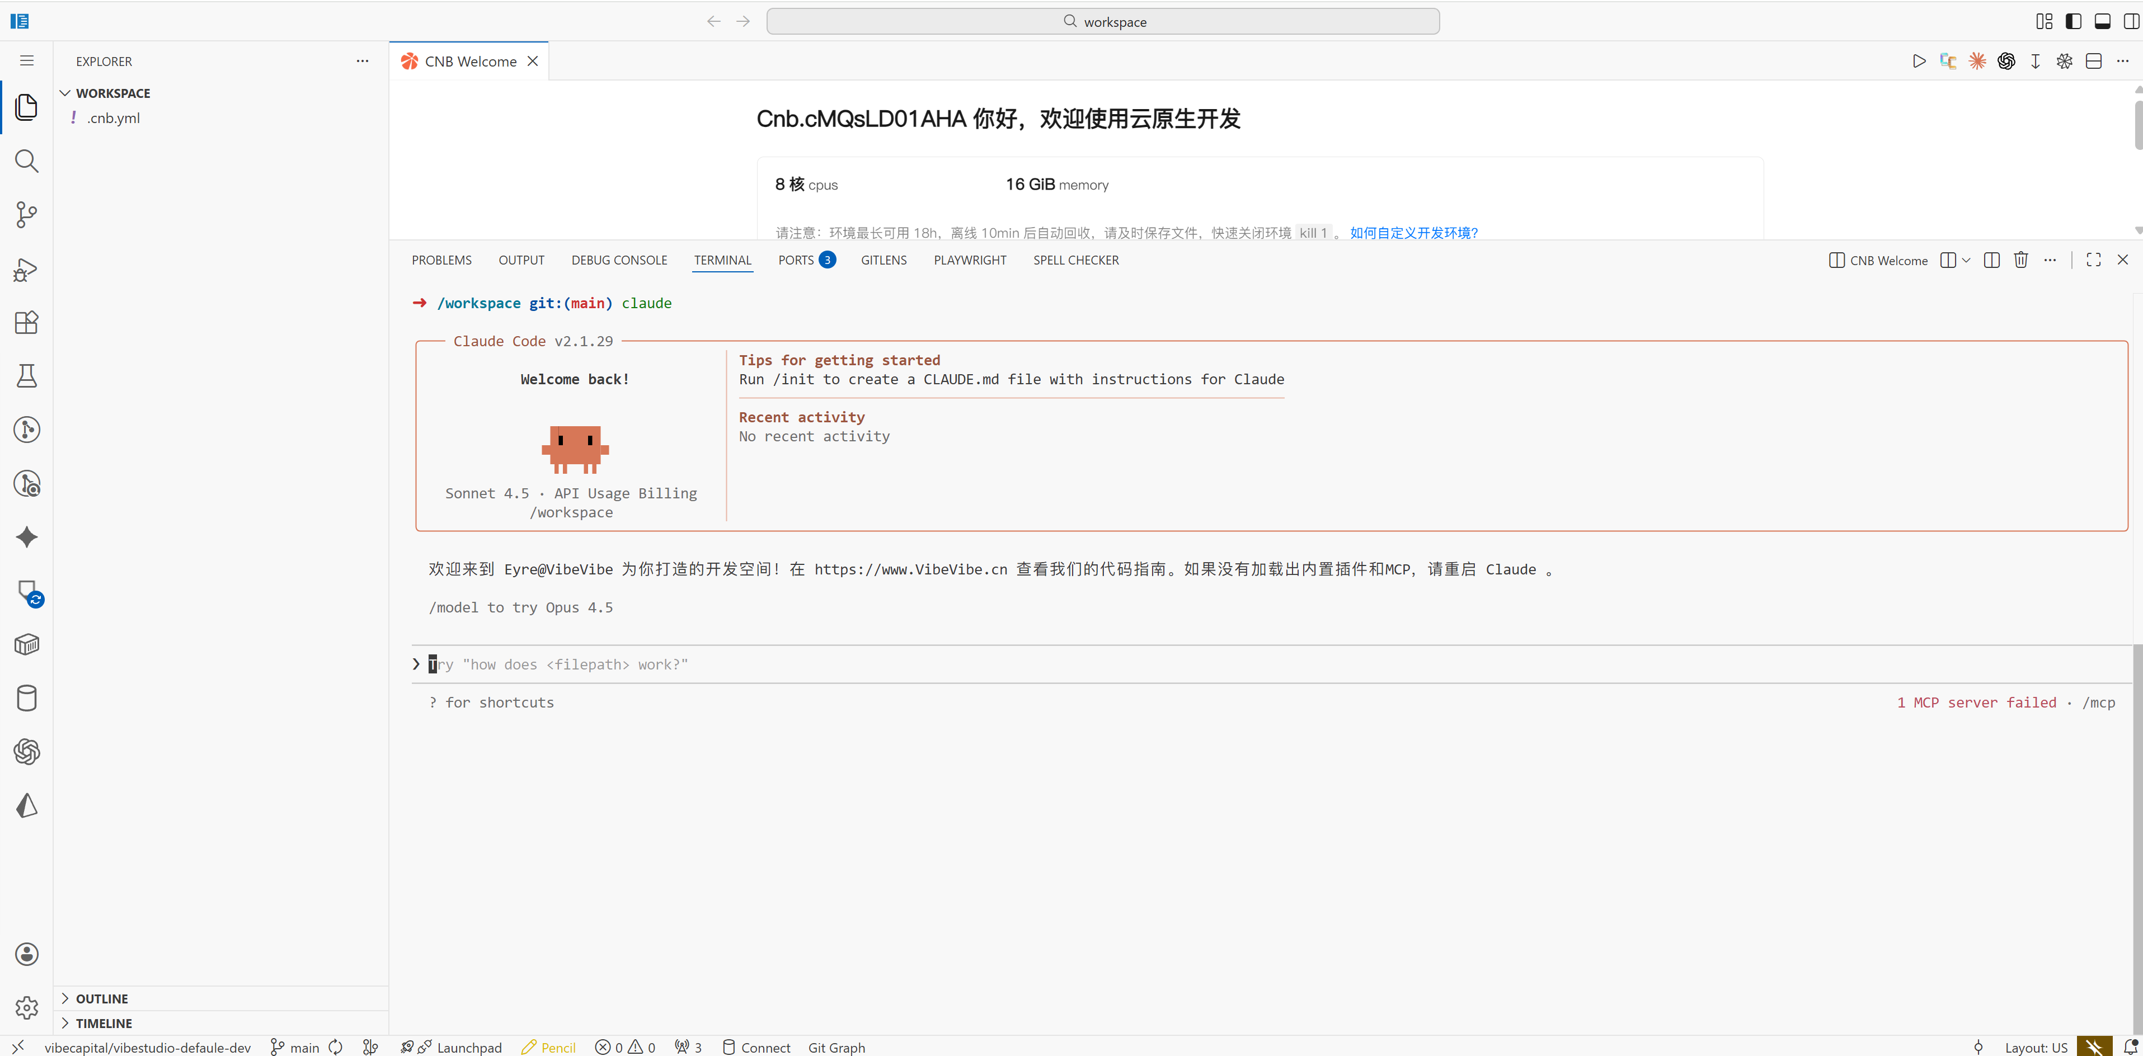The width and height of the screenshot is (2143, 1056).
Task: Collapse the WORKSPACE folder in Explorer
Action: (x=65, y=92)
